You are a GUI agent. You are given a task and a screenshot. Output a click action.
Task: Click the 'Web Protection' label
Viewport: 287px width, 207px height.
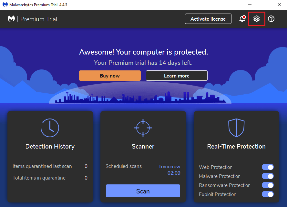[216, 167]
